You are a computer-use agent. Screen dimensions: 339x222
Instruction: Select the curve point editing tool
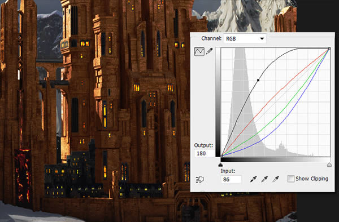tap(199, 51)
